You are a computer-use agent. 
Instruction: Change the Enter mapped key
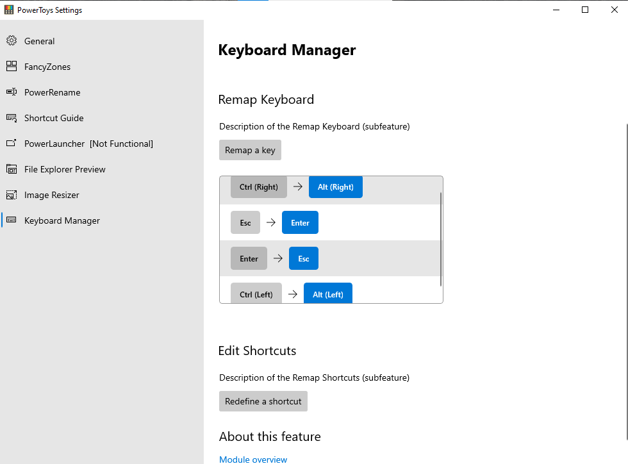[300, 222]
